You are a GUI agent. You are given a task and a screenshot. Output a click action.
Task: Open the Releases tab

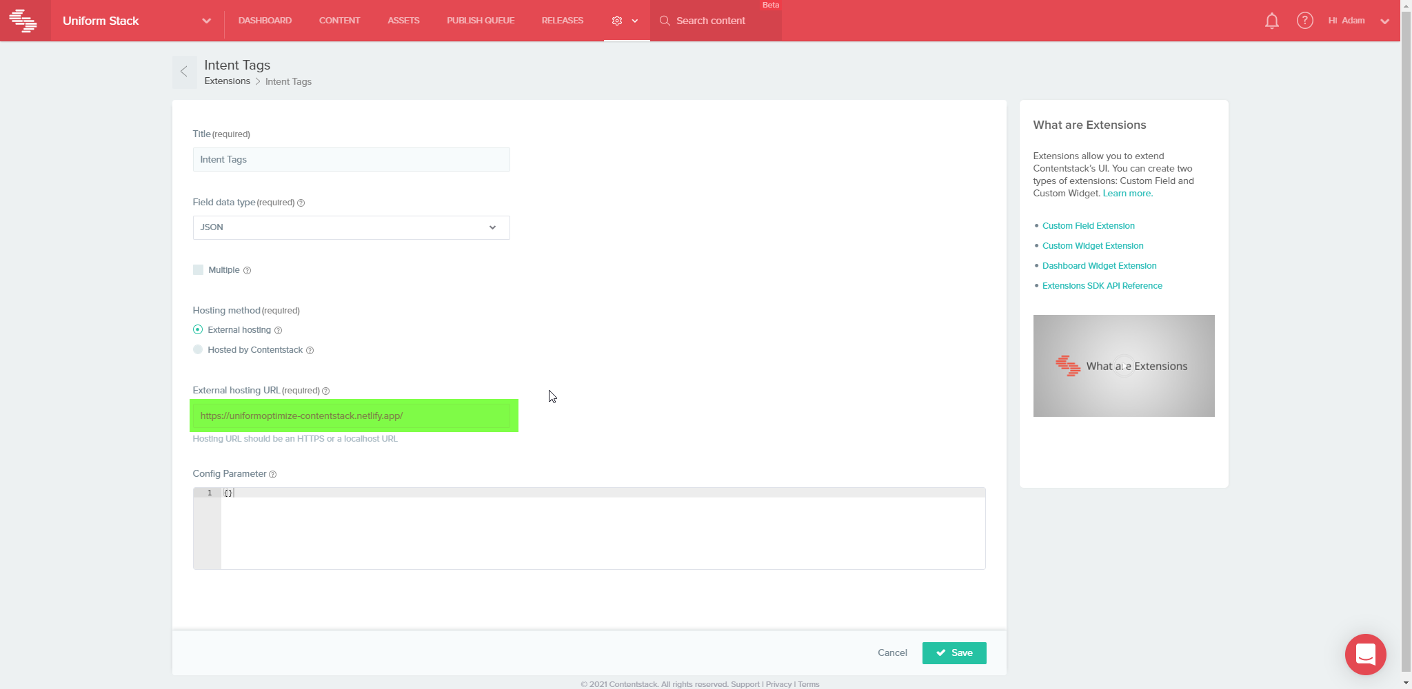[563, 21]
